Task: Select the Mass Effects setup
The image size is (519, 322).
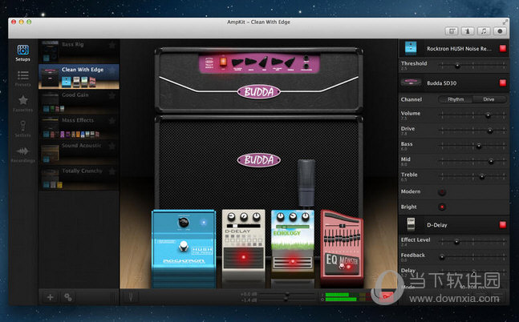Action: (x=79, y=127)
